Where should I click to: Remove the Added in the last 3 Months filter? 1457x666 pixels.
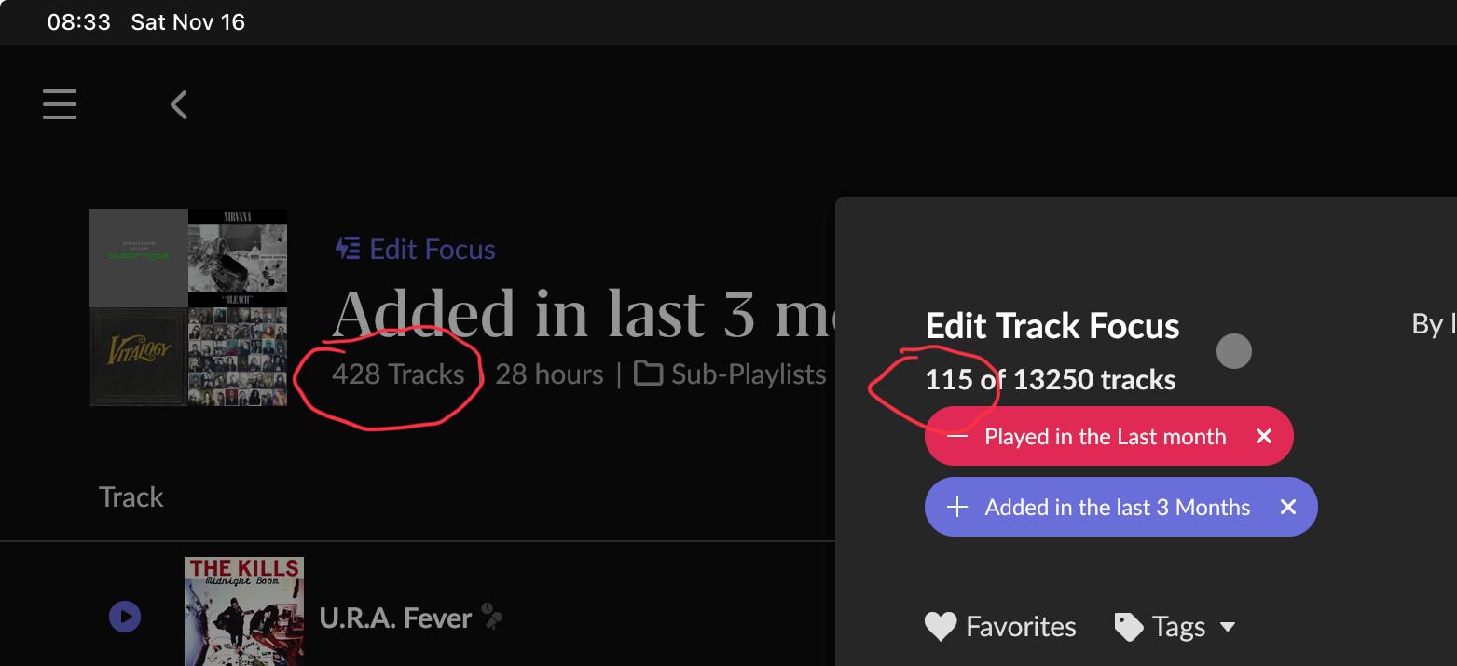click(1287, 507)
